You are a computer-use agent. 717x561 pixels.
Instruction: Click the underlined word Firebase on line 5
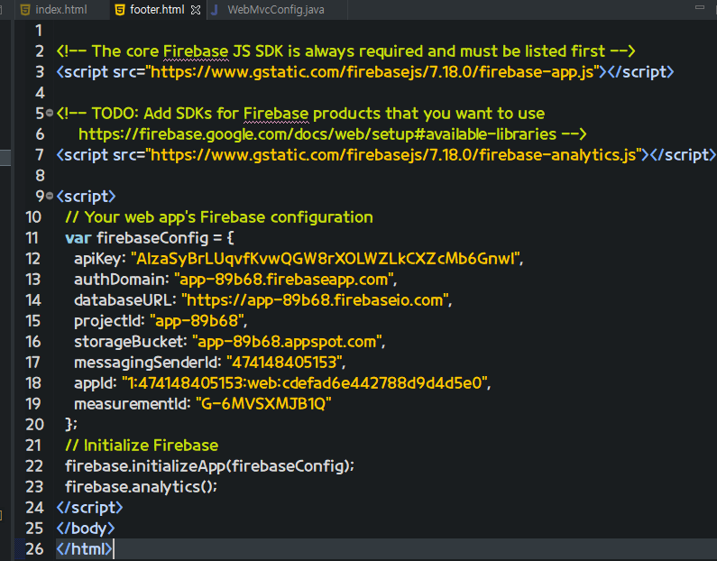(276, 114)
